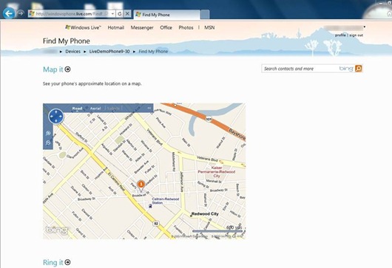
Task: Zoom in using the map plus magnifier
Action: pyautogui.click(x=48, y=133)
